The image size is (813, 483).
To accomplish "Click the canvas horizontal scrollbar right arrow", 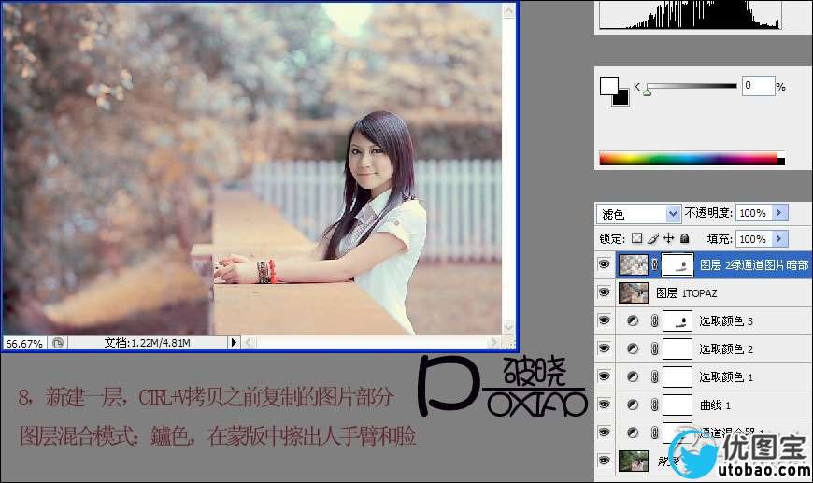I will point(493,342).
